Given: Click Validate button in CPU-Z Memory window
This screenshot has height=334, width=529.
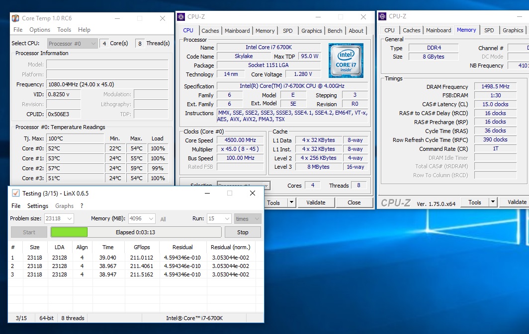Looking at the screenshot, I should click(514, 202).
